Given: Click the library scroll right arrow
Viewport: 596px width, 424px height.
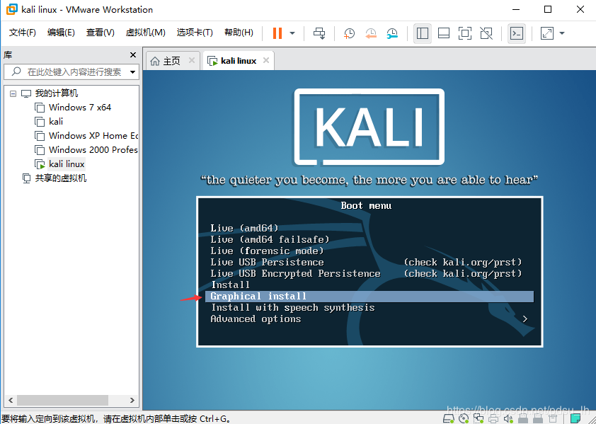Looking at the screenshot, I should [132, 401].
